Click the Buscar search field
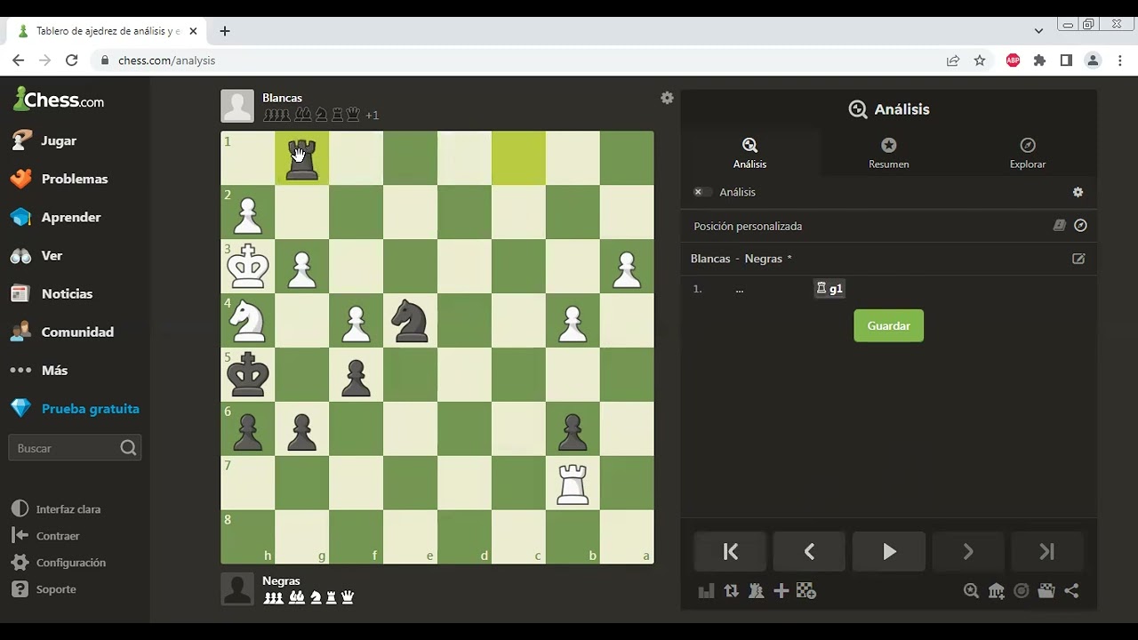This screenshot has height=640, width=1138. pyautogui.click(x=75, y=448)
